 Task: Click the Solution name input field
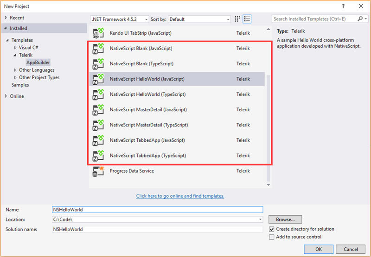click(157, 229)
